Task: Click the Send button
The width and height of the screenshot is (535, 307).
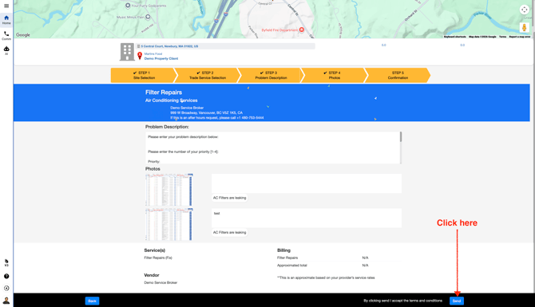Action: pos(457,301)
